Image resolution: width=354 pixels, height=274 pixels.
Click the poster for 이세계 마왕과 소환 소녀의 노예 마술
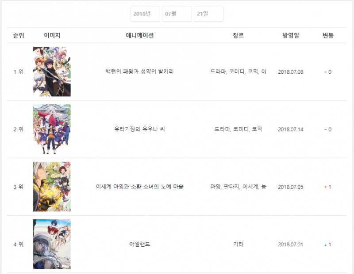pyautogui.click(x=52, y=187)
